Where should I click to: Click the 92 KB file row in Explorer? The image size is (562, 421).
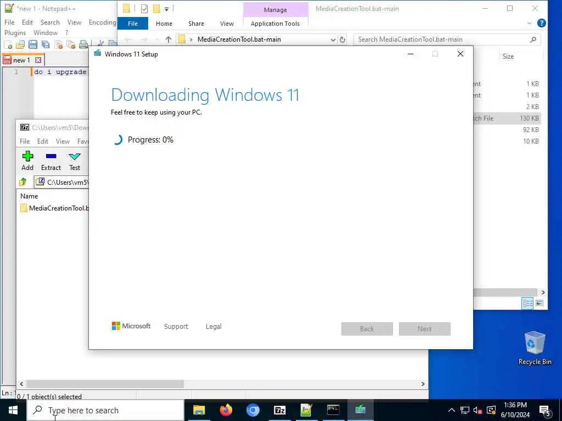[507, 129]
